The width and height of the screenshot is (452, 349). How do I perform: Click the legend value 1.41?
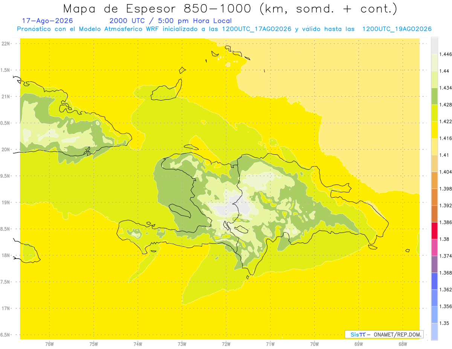point(444,155)
